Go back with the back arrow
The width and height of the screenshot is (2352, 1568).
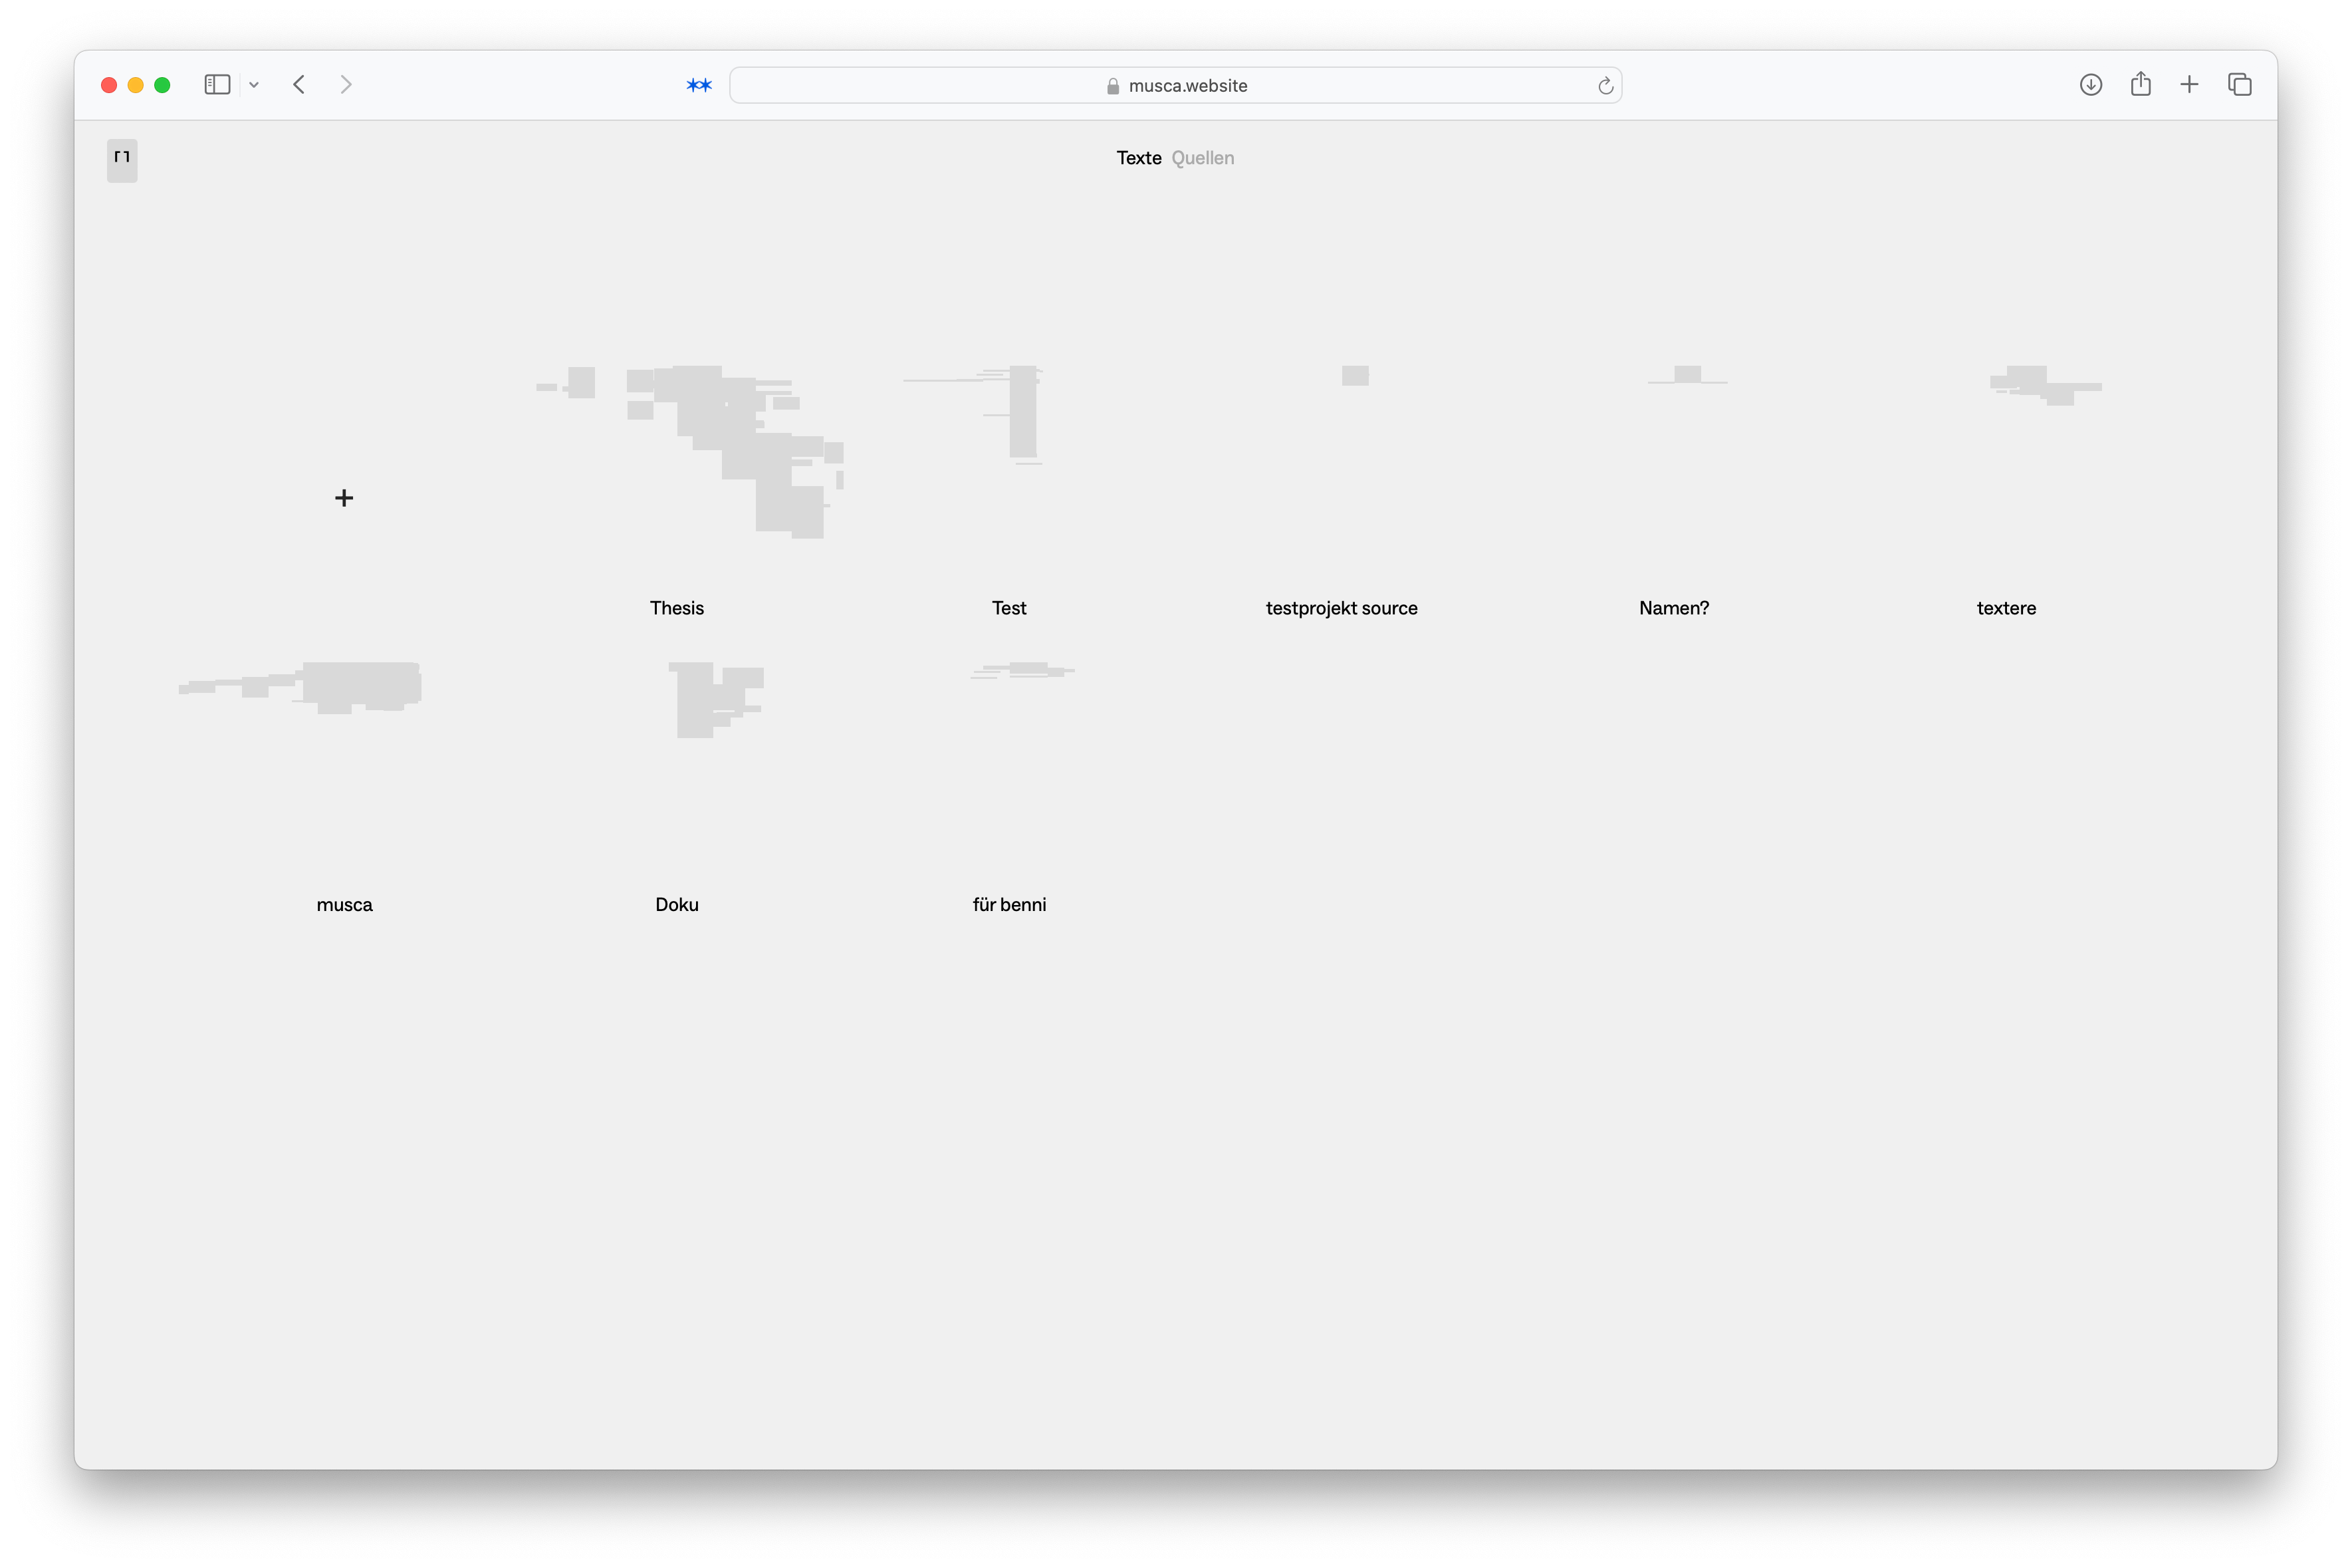pyautogui.click(x=299, y=85)
